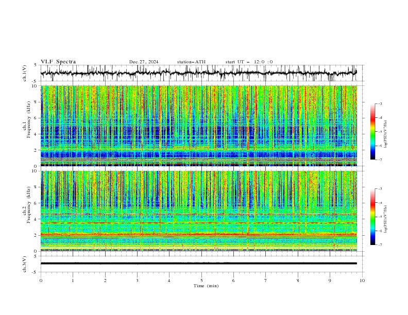Click the "0" tick on the time axis

[x=41, y=281]
